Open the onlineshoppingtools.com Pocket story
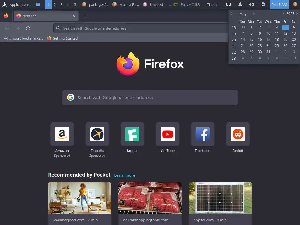Image resolution: width=300 pixels, height=225 pixels. 150,203
